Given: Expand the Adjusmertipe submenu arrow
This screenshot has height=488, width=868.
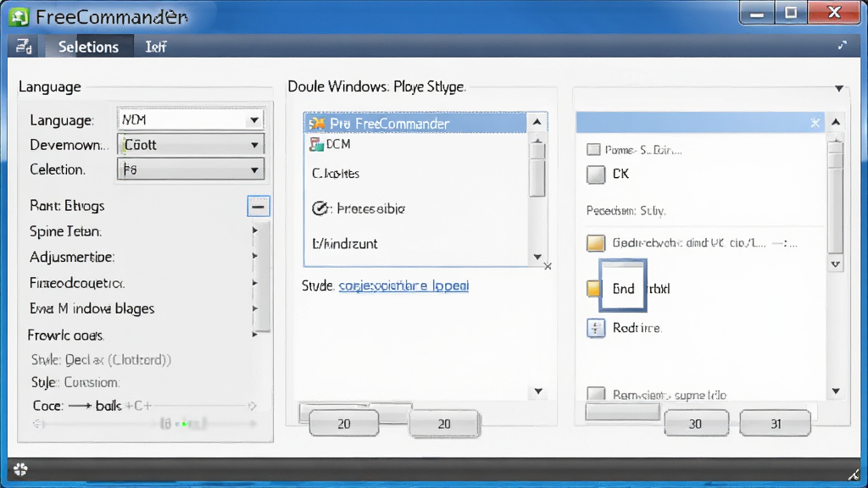Looking at the screenshot, I should point(254,256).
